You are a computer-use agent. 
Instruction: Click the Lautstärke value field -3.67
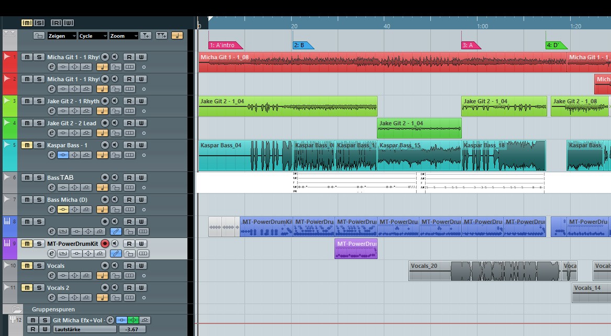point(132,329)
